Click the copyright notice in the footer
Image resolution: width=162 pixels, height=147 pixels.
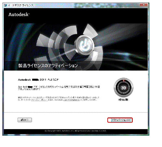click(x=68, y=131)
